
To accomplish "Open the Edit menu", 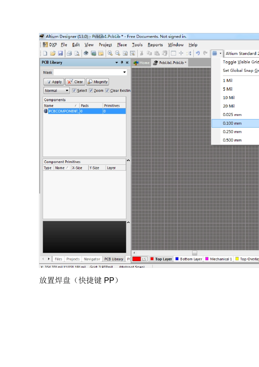I will [76, 45].
